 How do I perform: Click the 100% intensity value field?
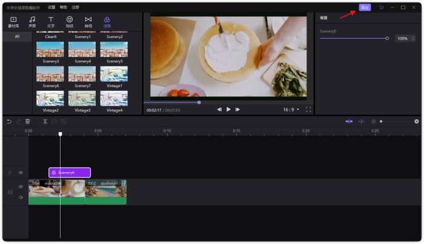tap(403, 39)
